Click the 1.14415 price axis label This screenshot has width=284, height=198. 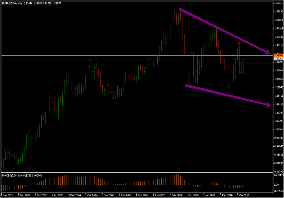(x=279, y=104)
